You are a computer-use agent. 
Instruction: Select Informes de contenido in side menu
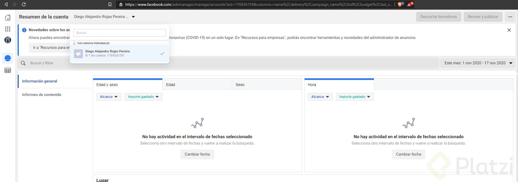42,95
